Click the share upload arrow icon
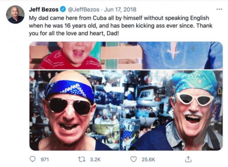The width and height of the screenshot is (228, 167). [x=189, y=159]
